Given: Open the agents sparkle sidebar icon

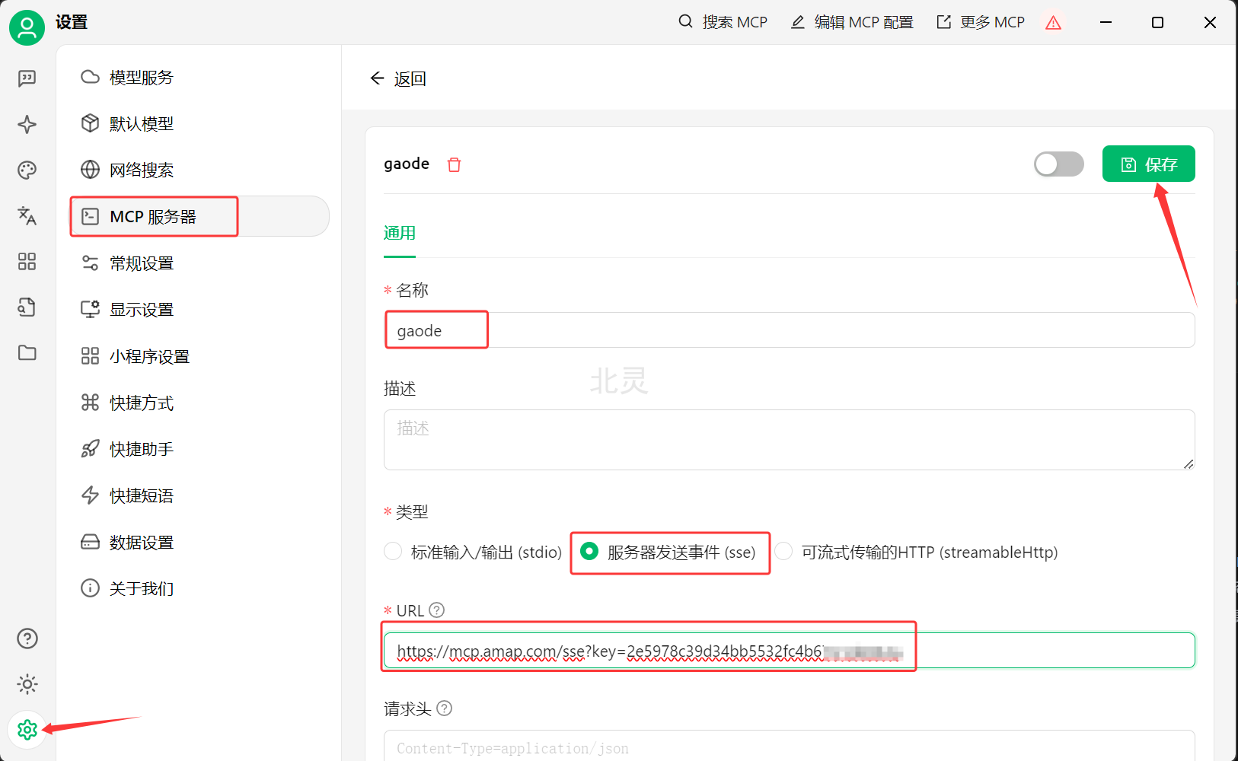Looking at the screenshot, I should tap(27, 125).
